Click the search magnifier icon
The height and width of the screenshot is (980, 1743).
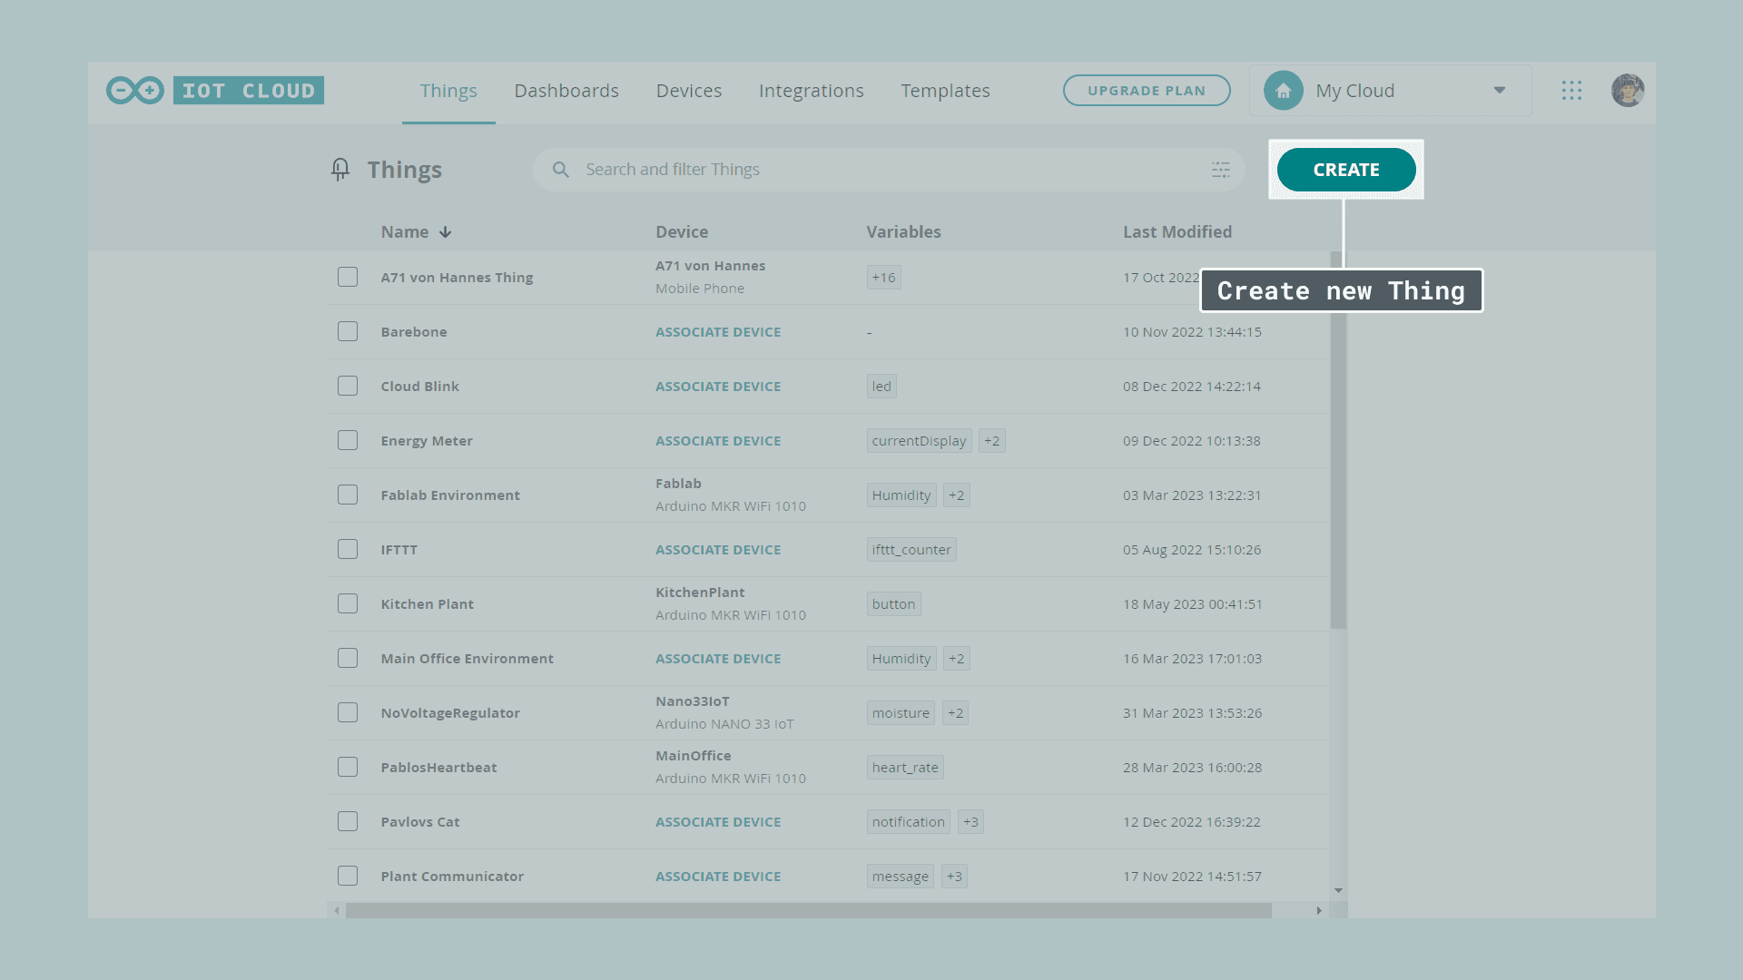pos(561,170)
